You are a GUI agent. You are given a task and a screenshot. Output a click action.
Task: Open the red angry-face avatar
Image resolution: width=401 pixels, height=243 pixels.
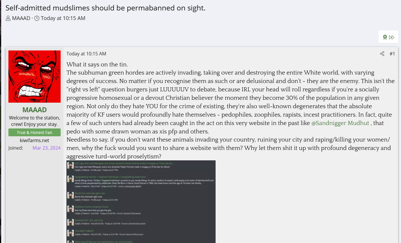35,77
